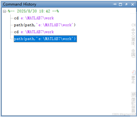This screenshot has height=117, width=137.
Task: Select the second cd e:\MATLAB7\work entry
Action: pos(34,32)
